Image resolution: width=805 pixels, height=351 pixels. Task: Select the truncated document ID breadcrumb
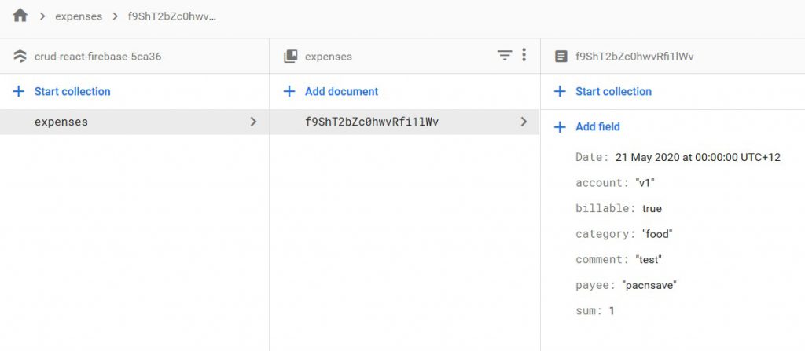[x=171, y=16]
